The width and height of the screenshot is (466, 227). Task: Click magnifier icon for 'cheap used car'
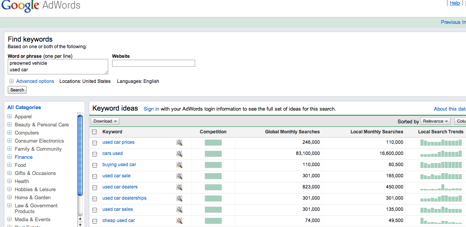(x=179, y=221)
